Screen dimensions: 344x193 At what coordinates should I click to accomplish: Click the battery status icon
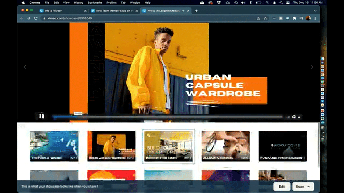(259, 3)
